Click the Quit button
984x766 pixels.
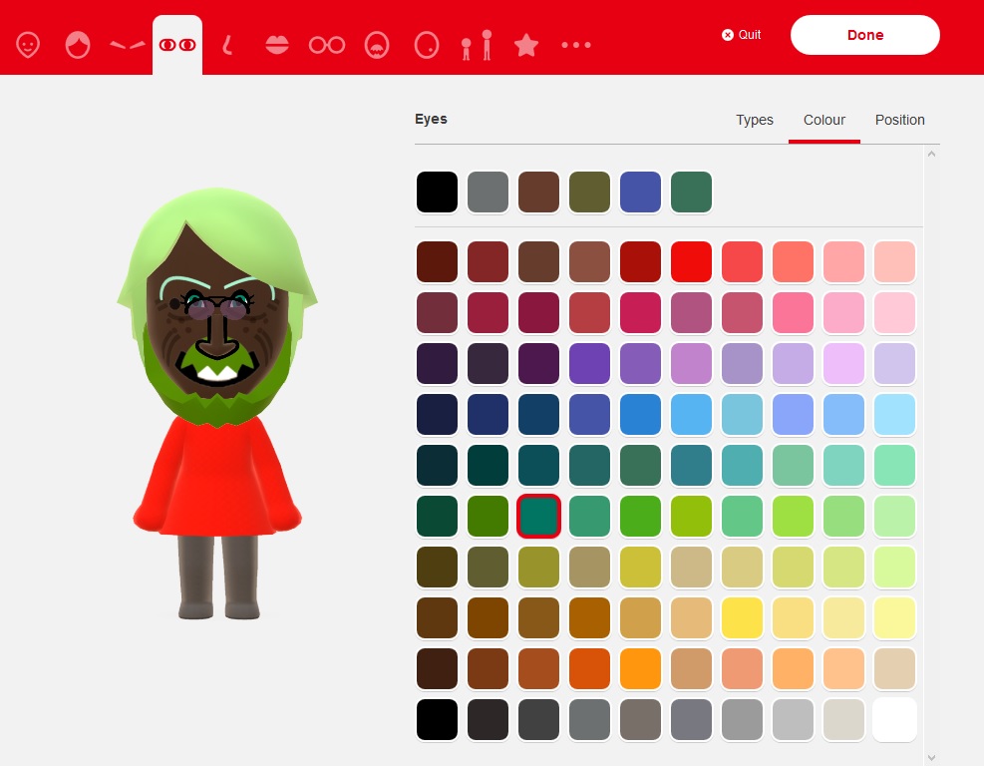click(x=741, y=35)
